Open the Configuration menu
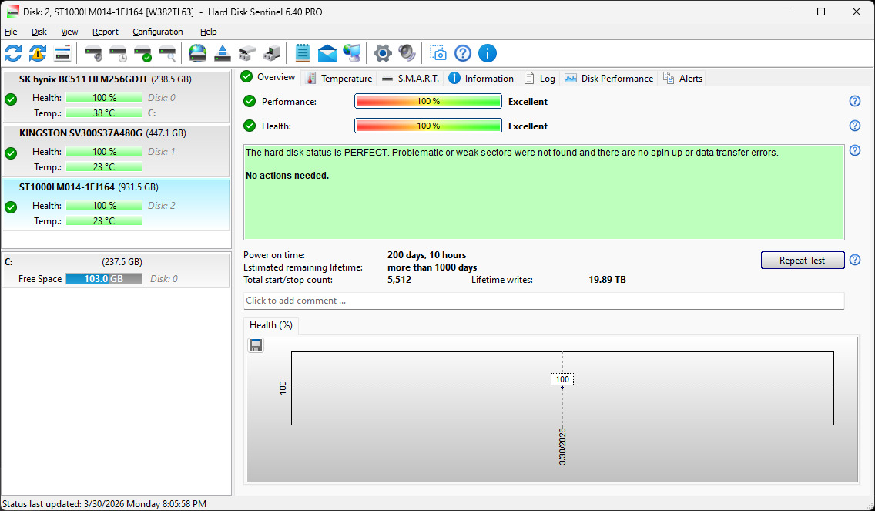This screenshot has height=511, width=875. 158,32
